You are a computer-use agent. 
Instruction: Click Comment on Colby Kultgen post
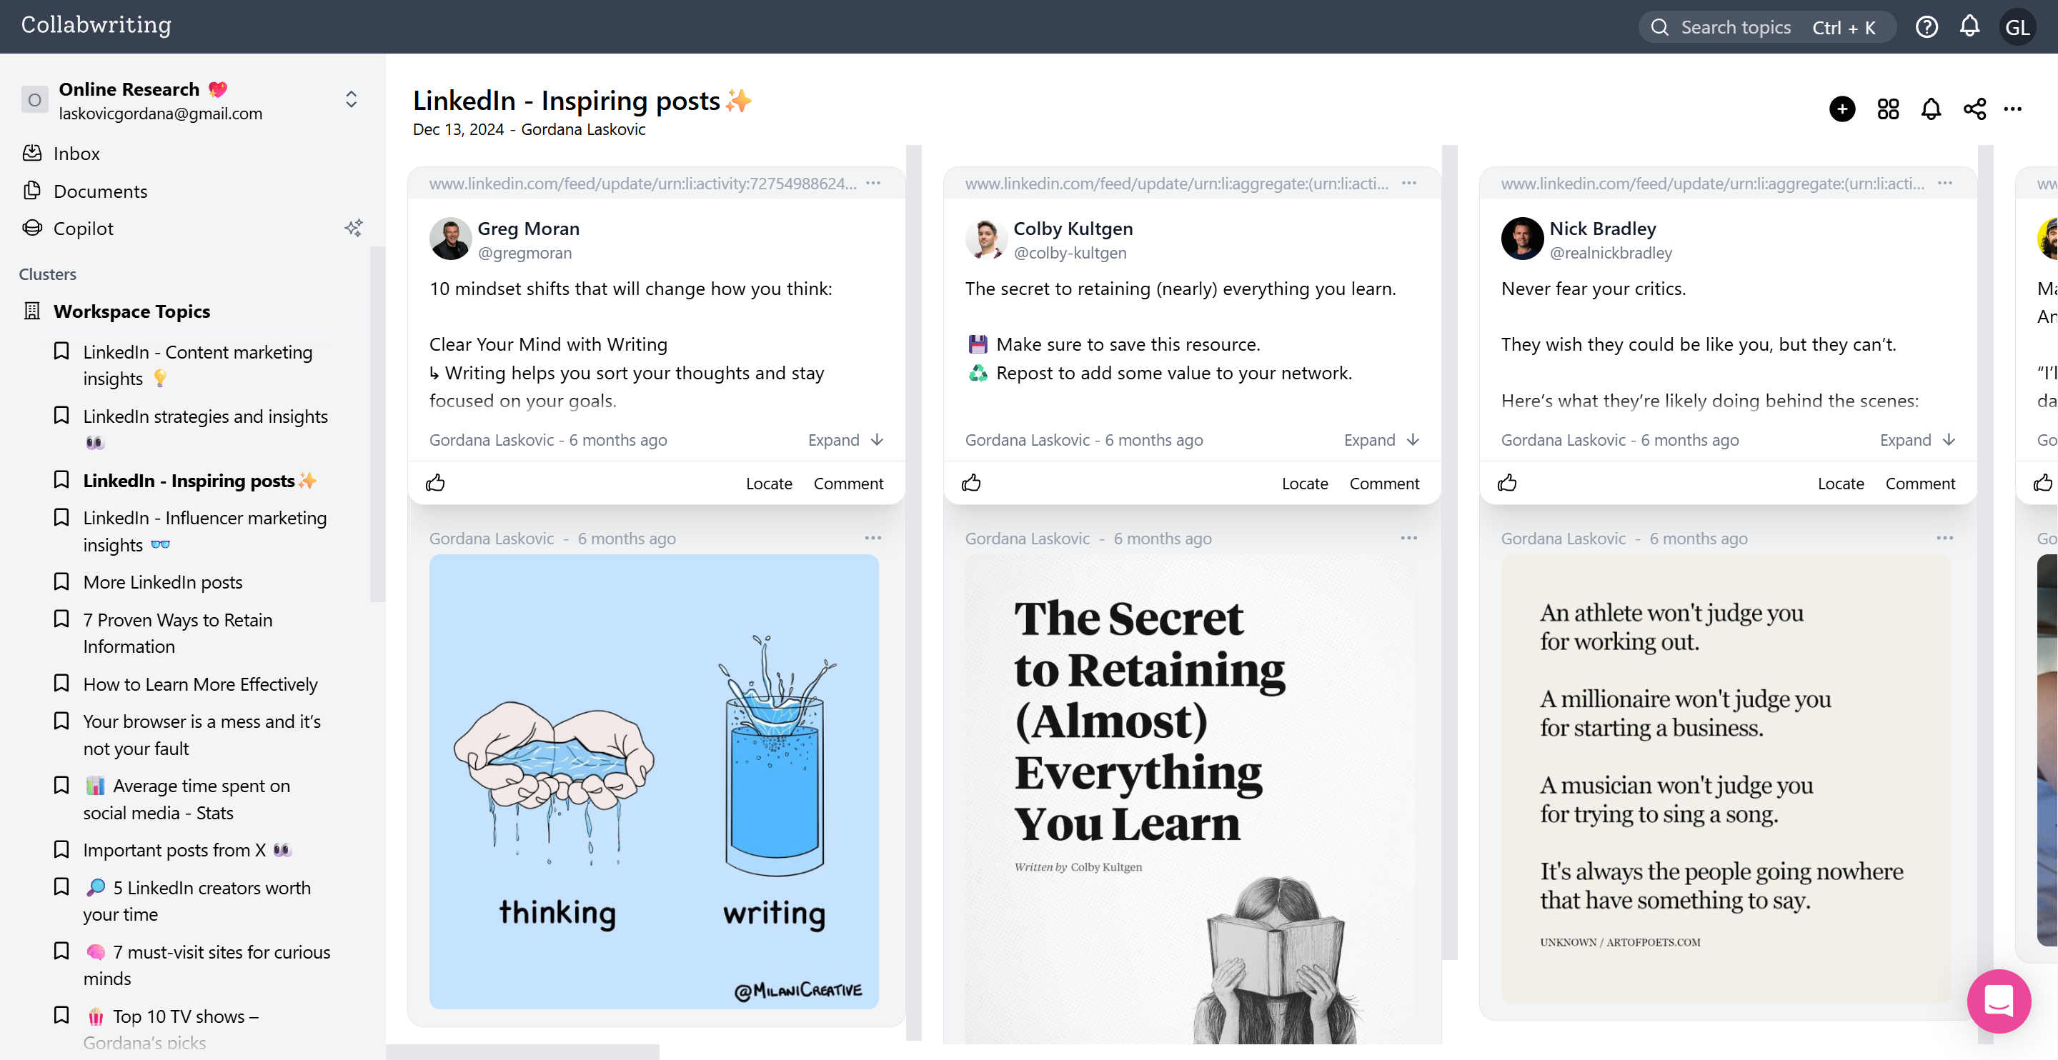coord(1385,484)
